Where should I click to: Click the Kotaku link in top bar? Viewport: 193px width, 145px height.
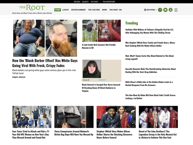click(x=77, y=2)
